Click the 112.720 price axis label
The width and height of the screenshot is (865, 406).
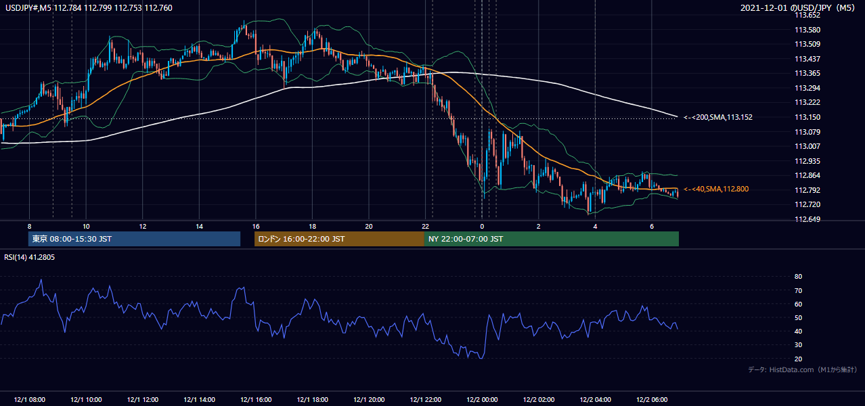tap(807, 204)
